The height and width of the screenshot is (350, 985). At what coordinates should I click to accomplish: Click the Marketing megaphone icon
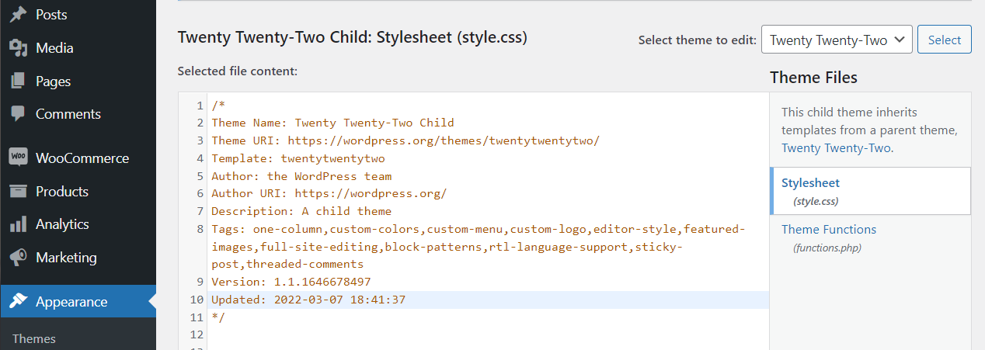[x=19, y=258]
